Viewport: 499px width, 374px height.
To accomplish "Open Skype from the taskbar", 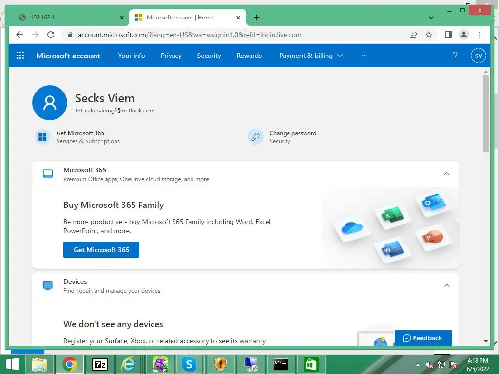I will coord(189,364).
